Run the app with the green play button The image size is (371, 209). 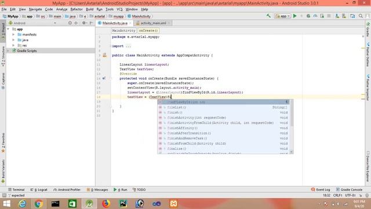(295, 16)
